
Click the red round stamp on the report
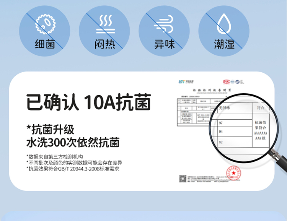(x=233, y=173)
